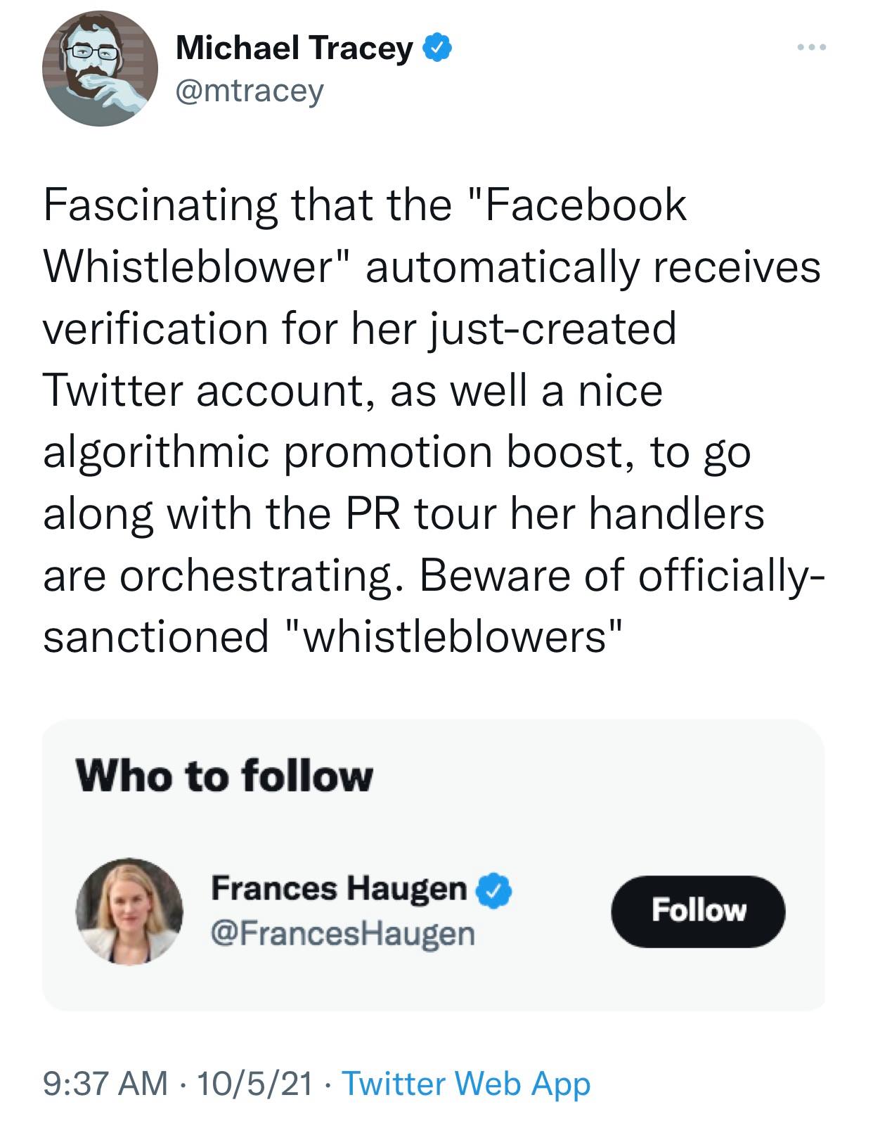The width and height of the screenshot is (873, 1121).
Task: Click the "Who to follow" heading
Action: [224, 776]
